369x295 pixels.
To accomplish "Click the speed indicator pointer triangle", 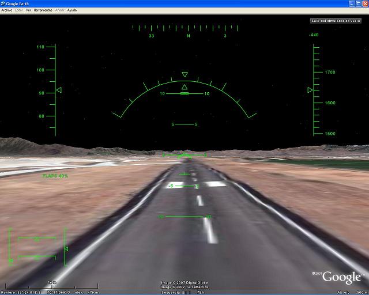I will pyautogui.click(x=58, y=90).
